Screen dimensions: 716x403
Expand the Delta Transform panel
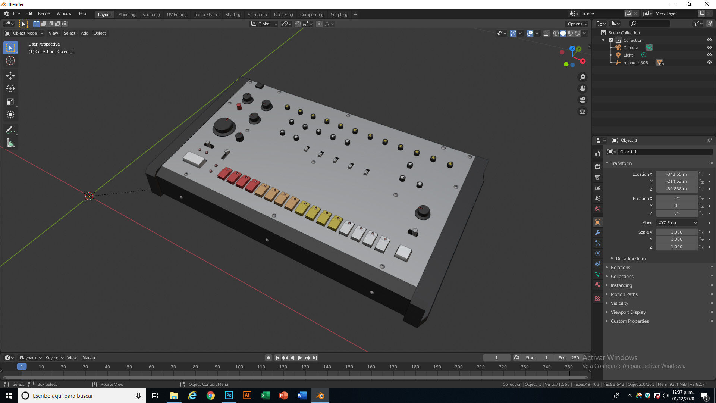(x=630, y=259)
